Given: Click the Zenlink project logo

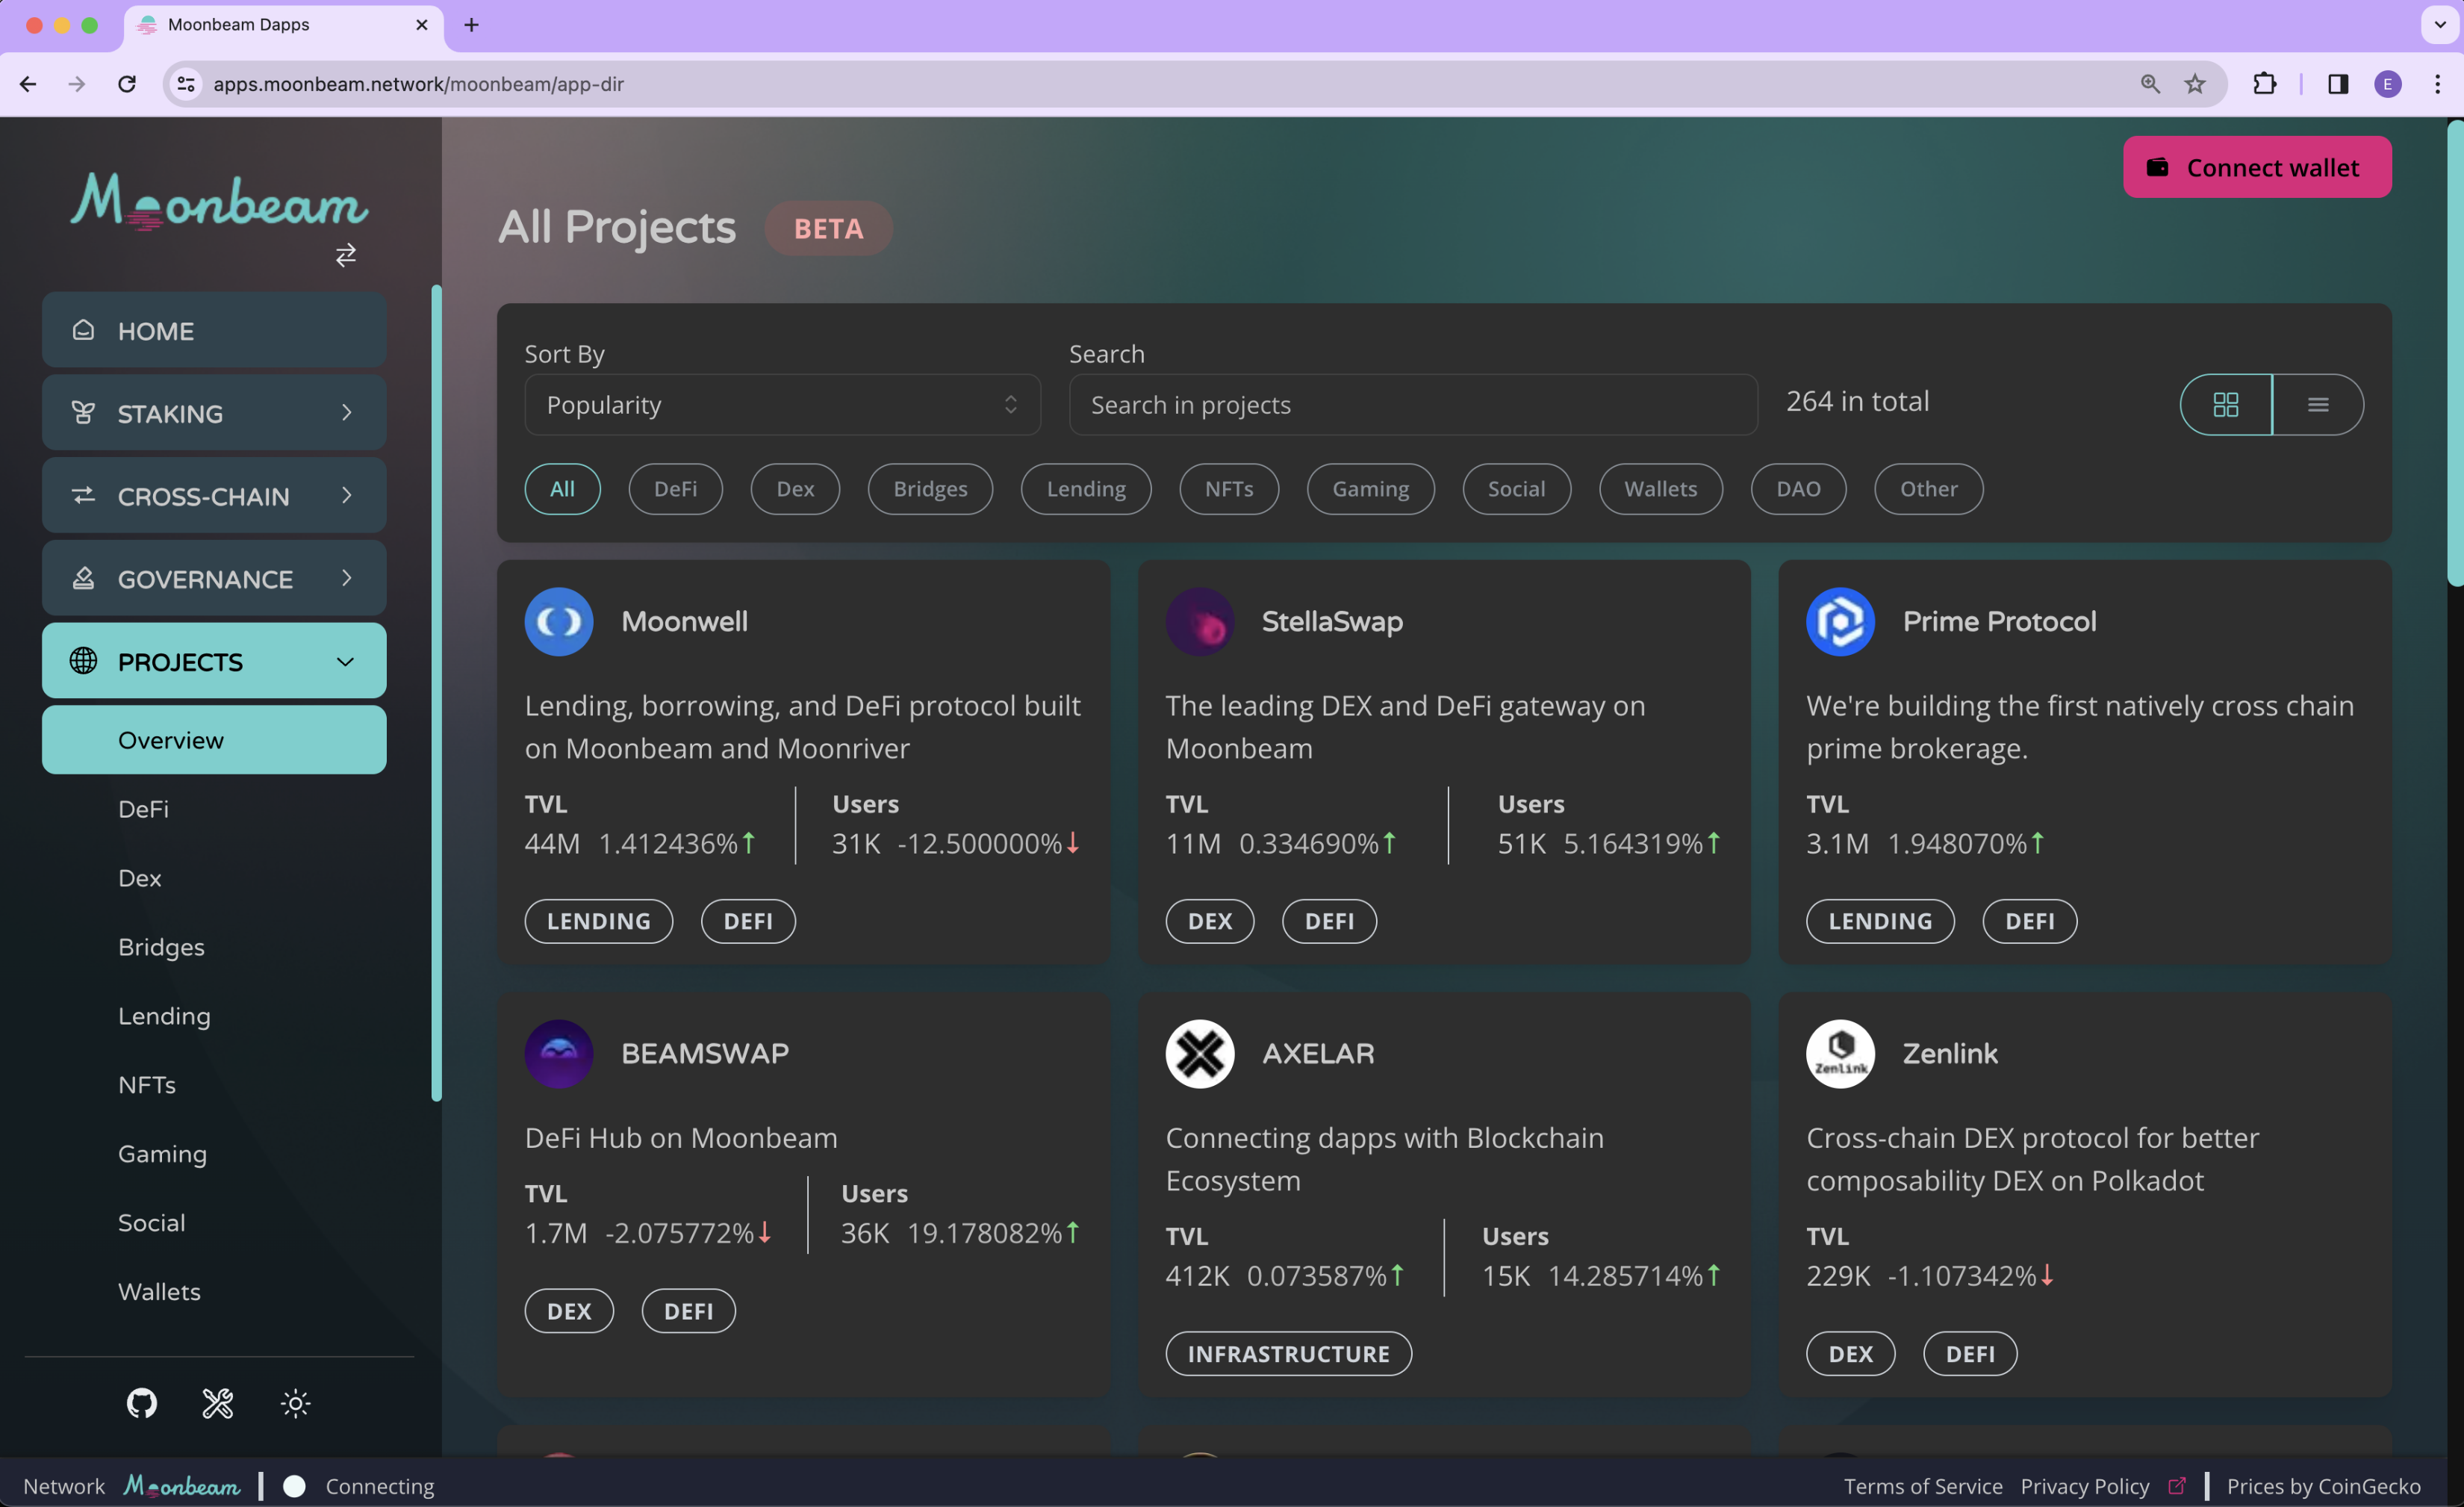Looking at the screenshot, I should [x=1840, y=1053].
